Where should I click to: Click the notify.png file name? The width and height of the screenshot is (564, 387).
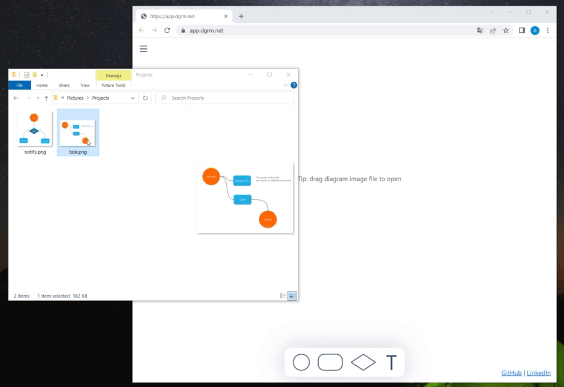coord(35,152)
